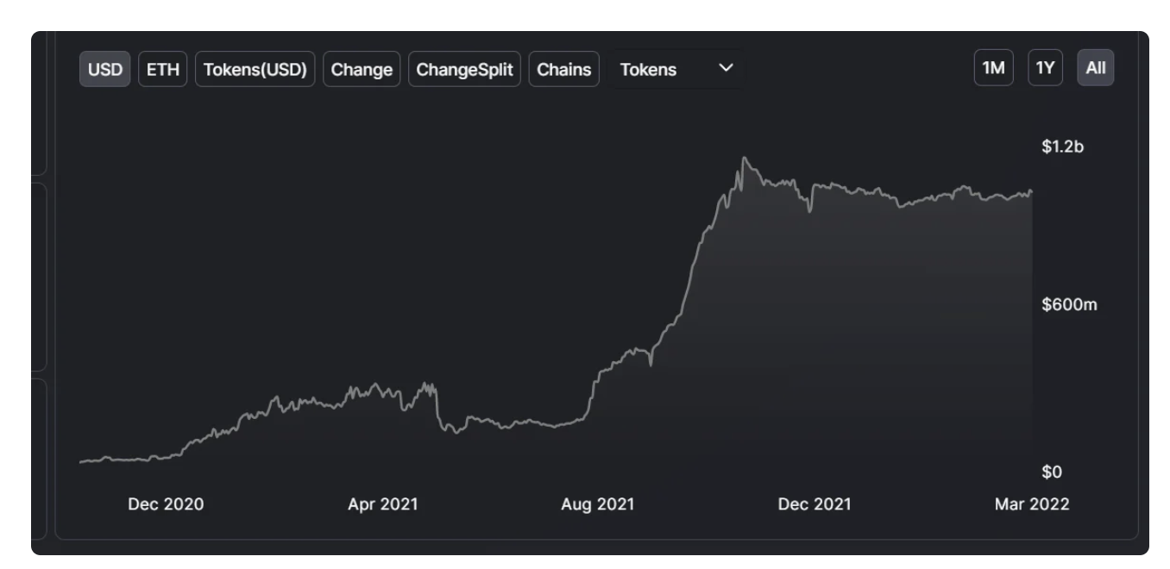1170x569 pixels.
Task: Set time range to 1Y
Action: point(1045,69)
